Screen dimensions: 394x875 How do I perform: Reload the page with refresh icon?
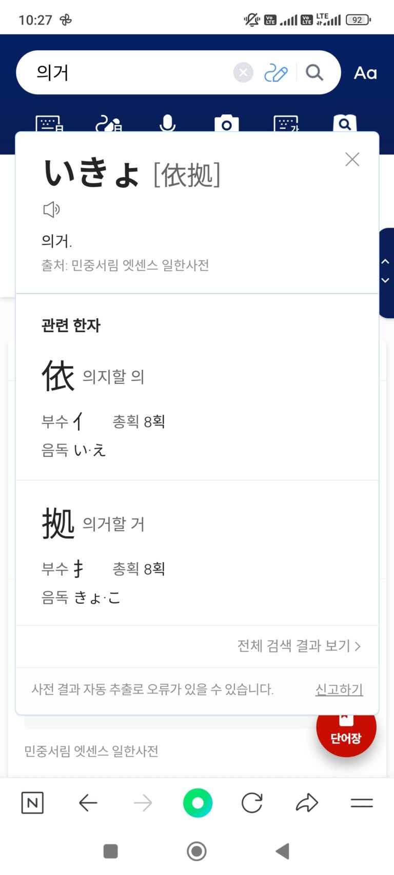click(252, 803)
